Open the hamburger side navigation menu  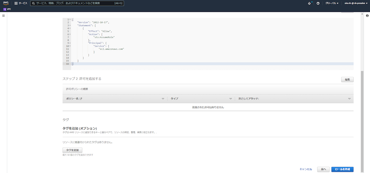3,16
